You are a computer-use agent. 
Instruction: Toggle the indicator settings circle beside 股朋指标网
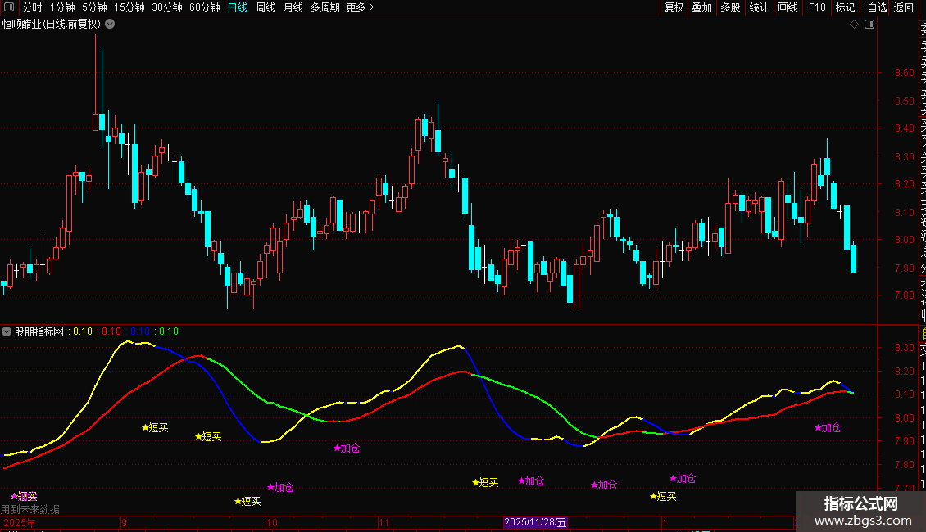7,332
